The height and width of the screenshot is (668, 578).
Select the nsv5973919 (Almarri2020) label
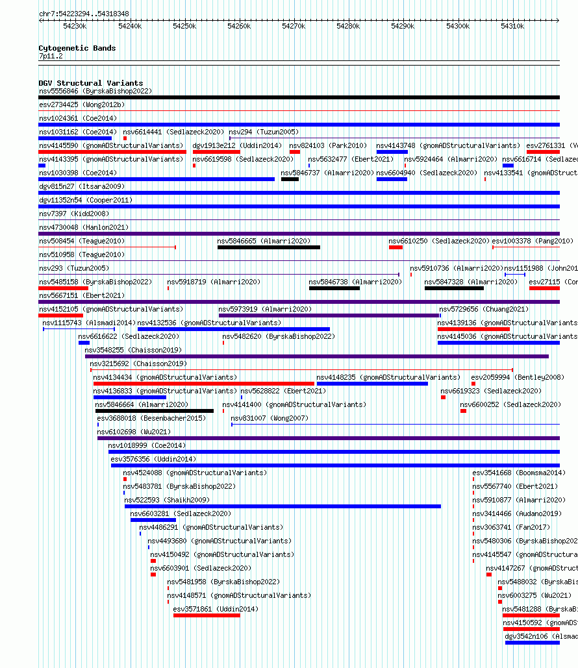coord(265,309)
